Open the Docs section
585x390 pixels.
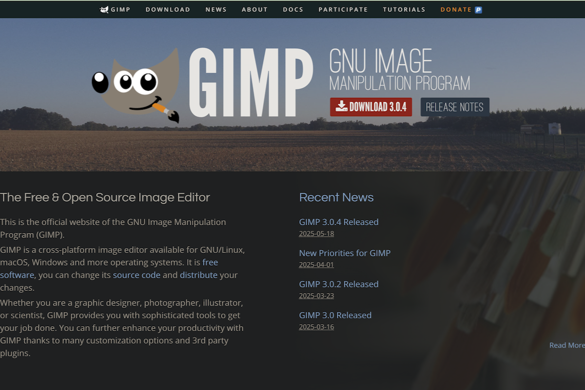point(293,9)
